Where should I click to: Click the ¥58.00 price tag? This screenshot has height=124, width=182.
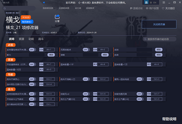click(x=26, y=17)
